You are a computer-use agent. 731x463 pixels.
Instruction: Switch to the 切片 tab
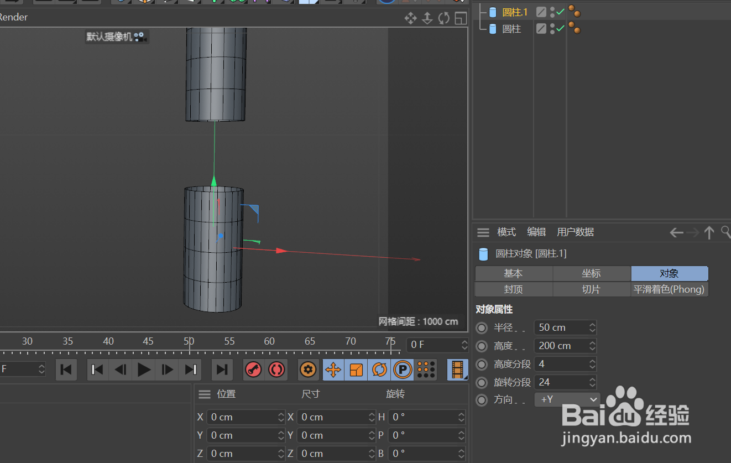click(592, 289)
